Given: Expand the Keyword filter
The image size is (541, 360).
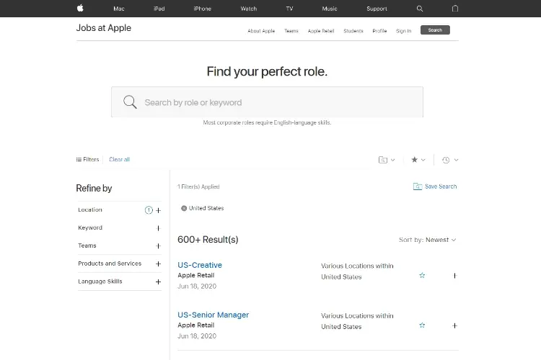Looking at the screenshot, I should 158,228.
